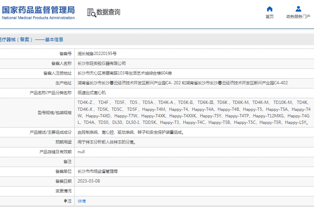Click the bulb icon beside 注

[65, 201]
